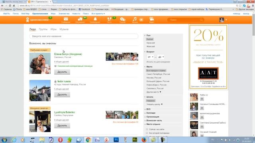The image size is (255, 143).
Task: Open Новости in the top bar
Action: click(x=76, y=14)
